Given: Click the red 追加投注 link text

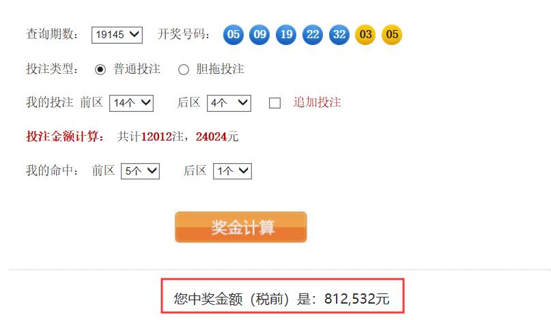Looking at the screenshot, I should click(x=317, y=102).
